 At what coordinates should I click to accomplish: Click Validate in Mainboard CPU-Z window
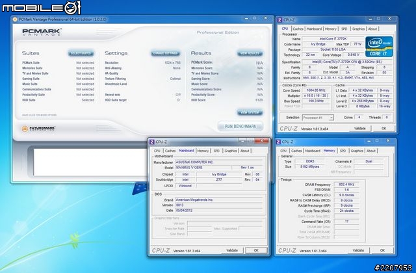tap(232, 250)
